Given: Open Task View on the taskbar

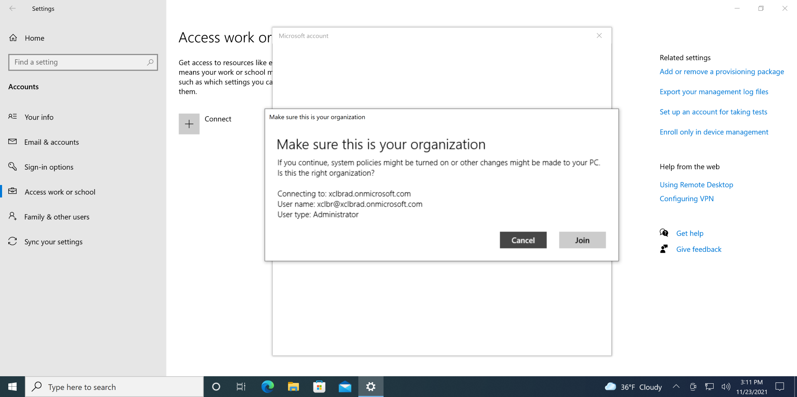Looking at the screenshot, I should click(x=241, y=387).
